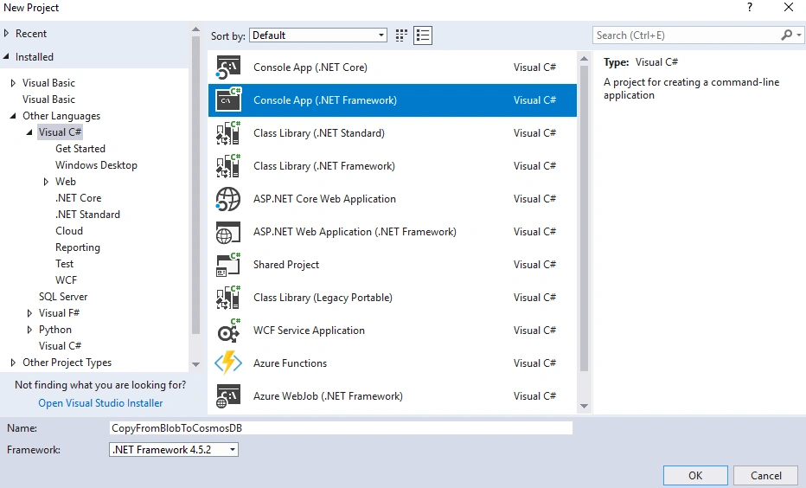This screenshot has width=806, height=488.
Task: Click the Cancel button
Action: [765, 476]
